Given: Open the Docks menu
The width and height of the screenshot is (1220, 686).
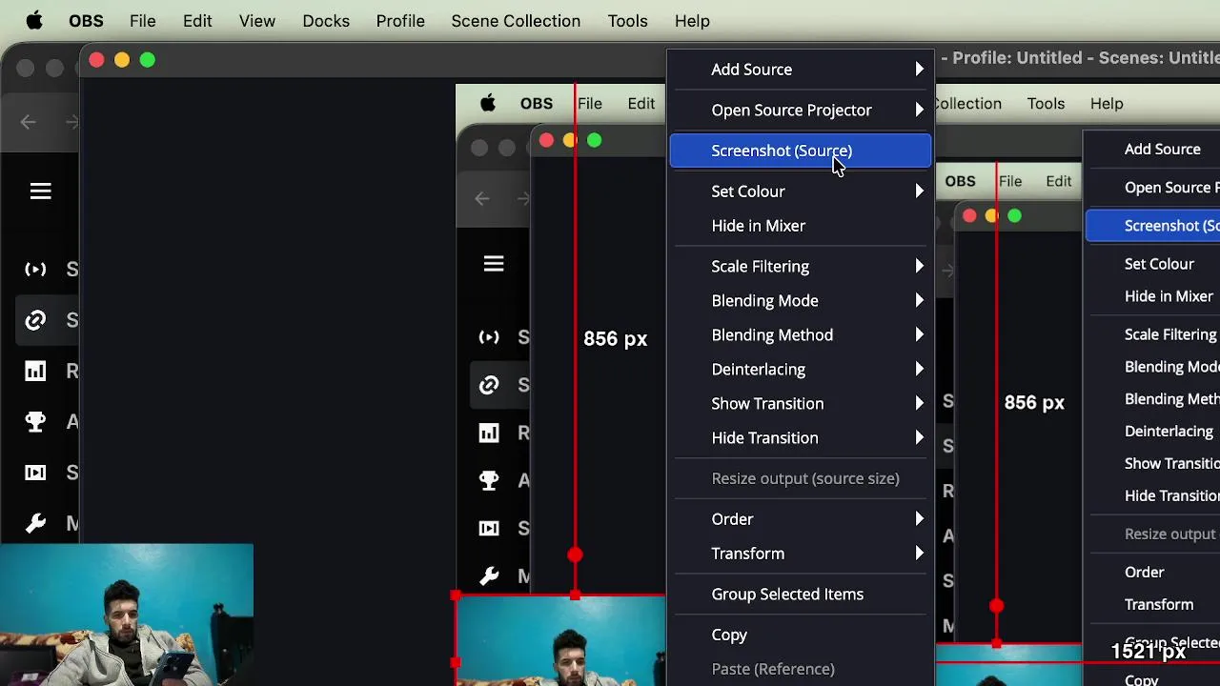Looking at the screenshot, I should pos(326,21).
